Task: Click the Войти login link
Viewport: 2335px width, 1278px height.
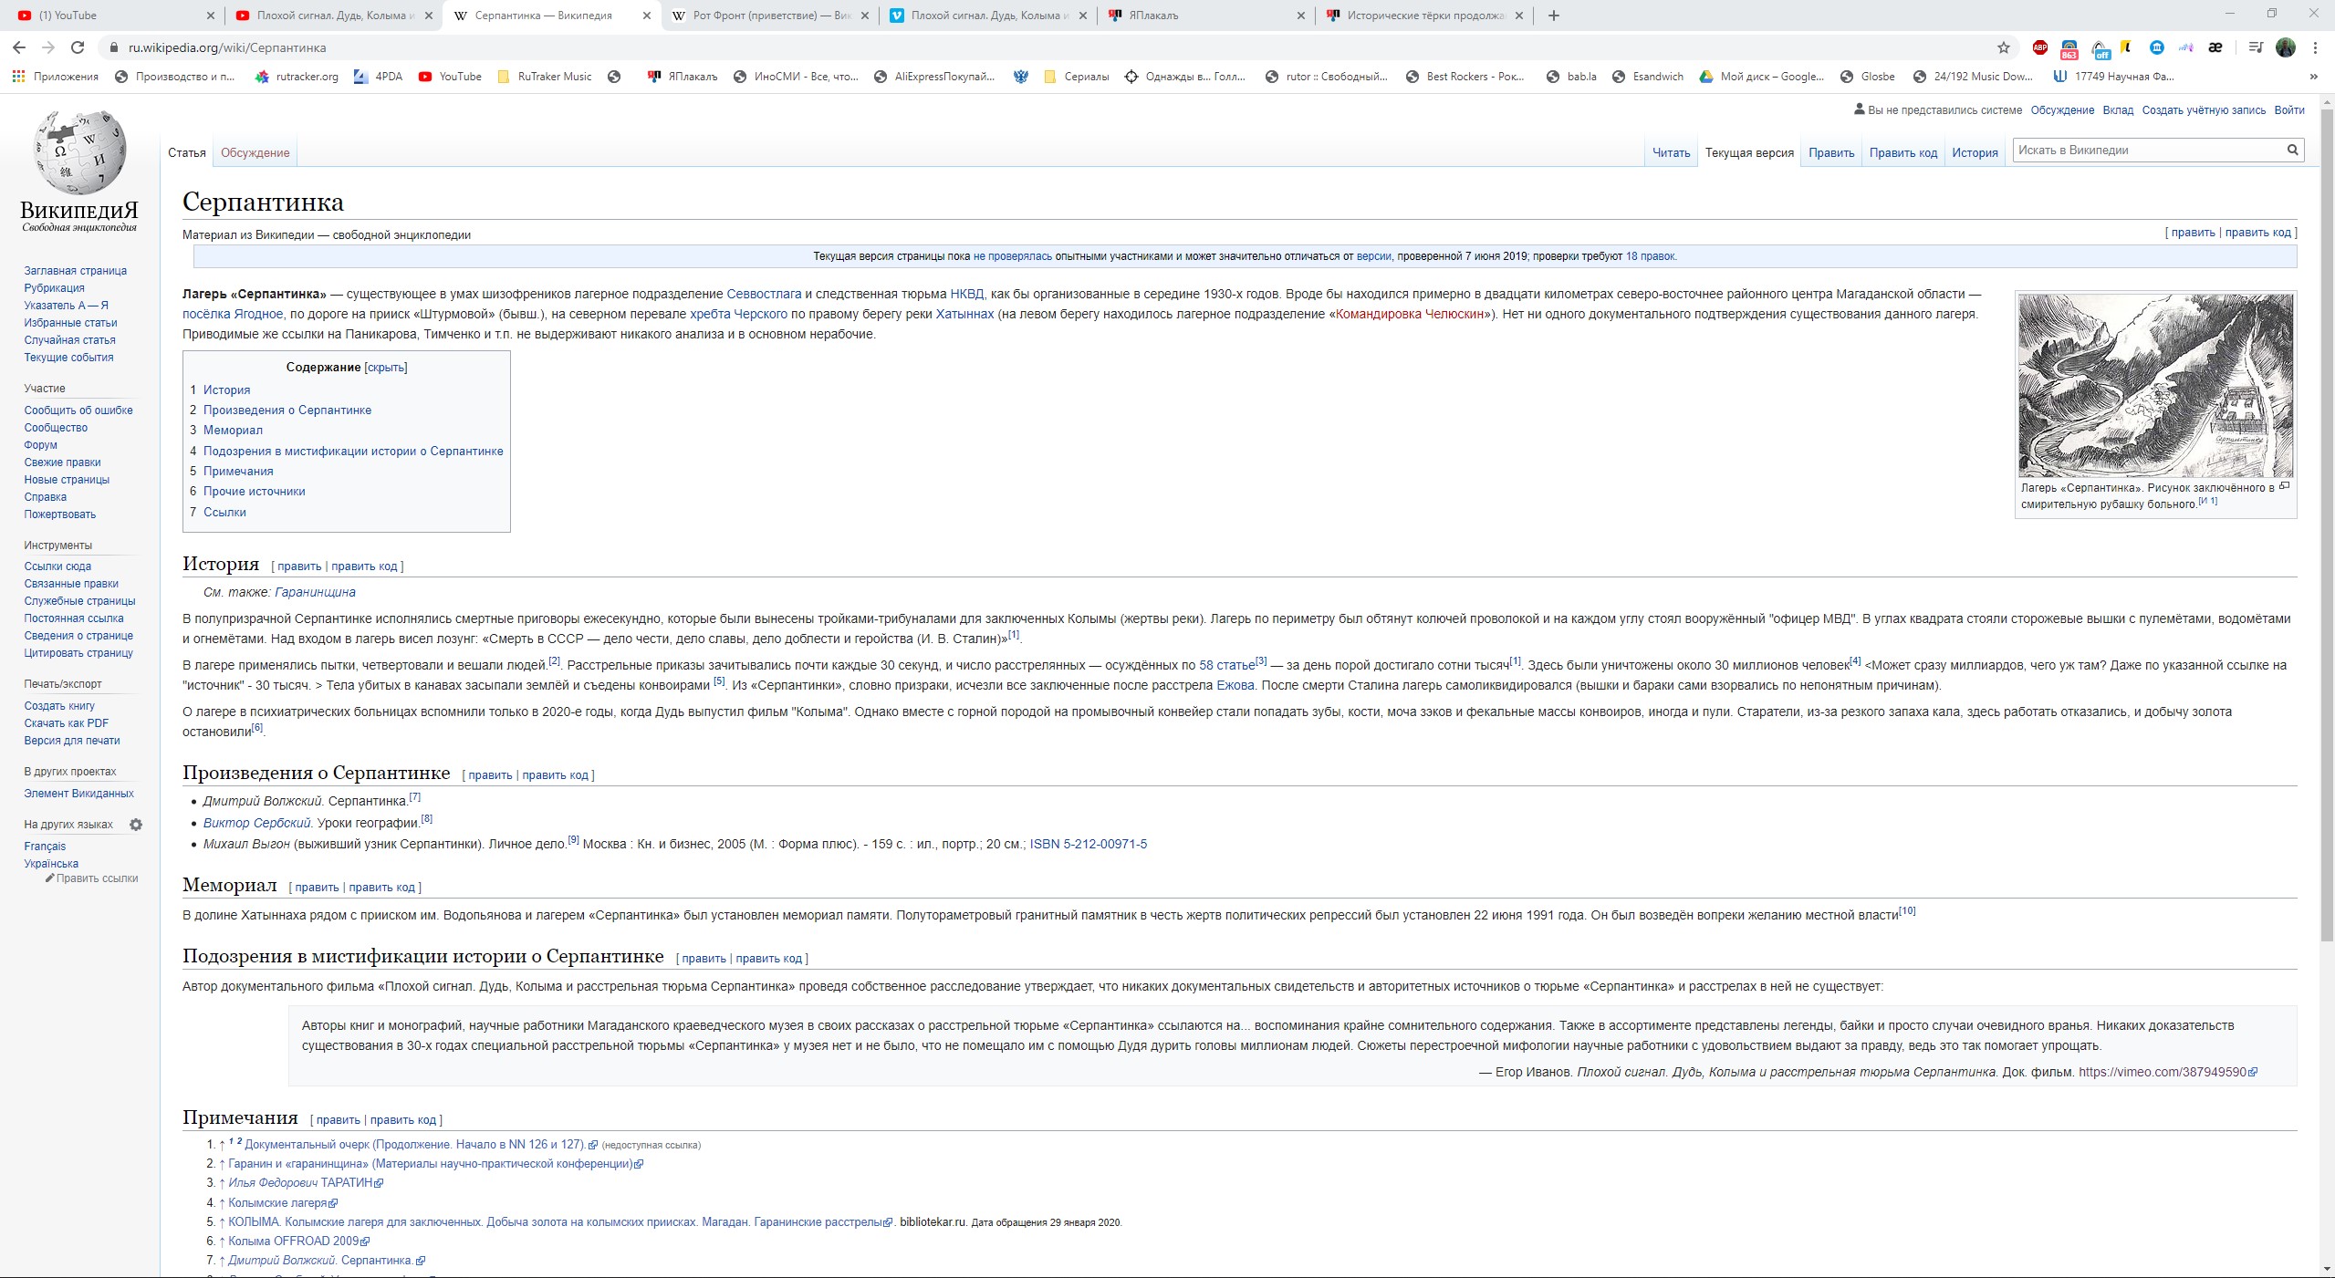Action: [x=2288, y=110]
